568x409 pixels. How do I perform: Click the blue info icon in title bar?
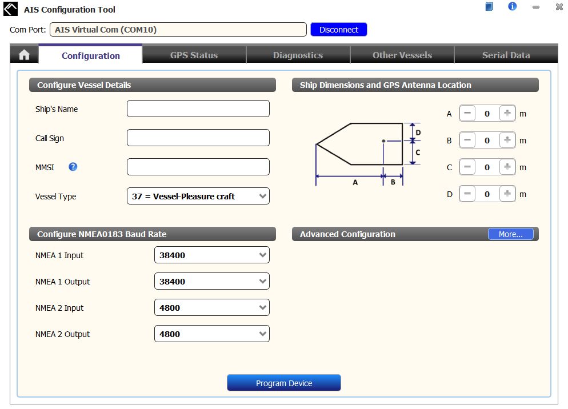(512, 7)
